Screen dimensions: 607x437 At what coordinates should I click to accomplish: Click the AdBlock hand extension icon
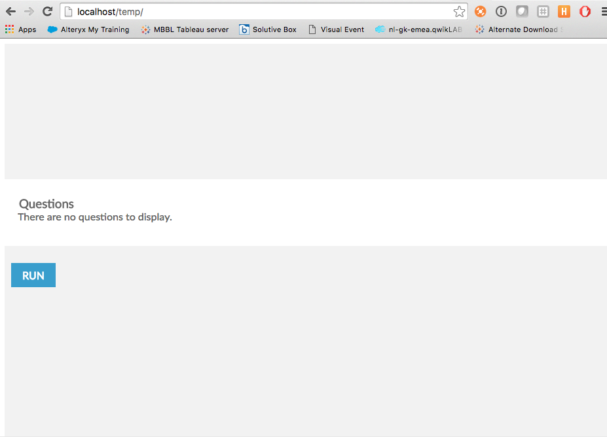tap(585, 11)
